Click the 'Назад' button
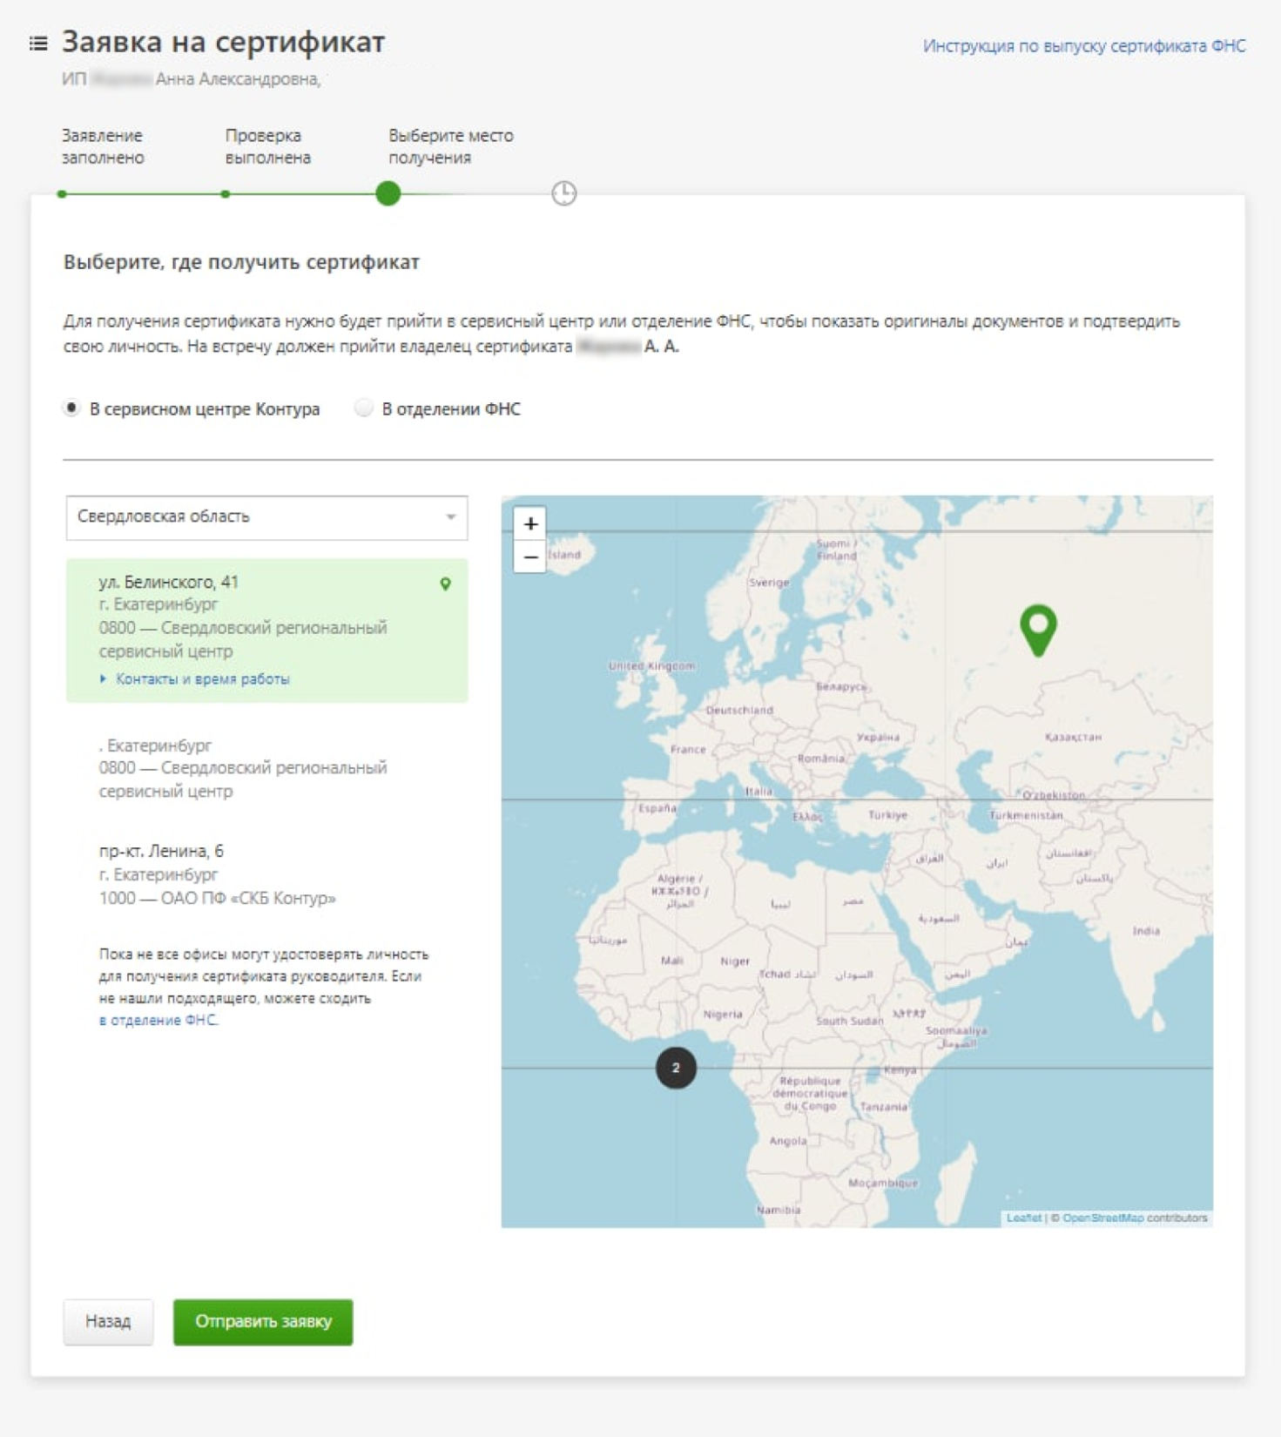 (108, 1321)
